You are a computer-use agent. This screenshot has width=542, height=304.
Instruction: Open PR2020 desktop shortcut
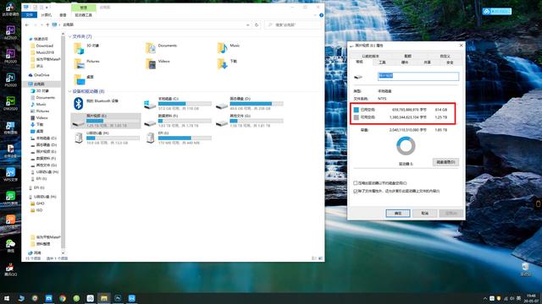pos(10,56)
